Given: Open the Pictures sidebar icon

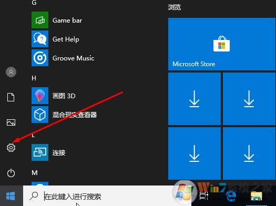Looking at the screenshot, I should pyautogui.click(x=11, y=122).
